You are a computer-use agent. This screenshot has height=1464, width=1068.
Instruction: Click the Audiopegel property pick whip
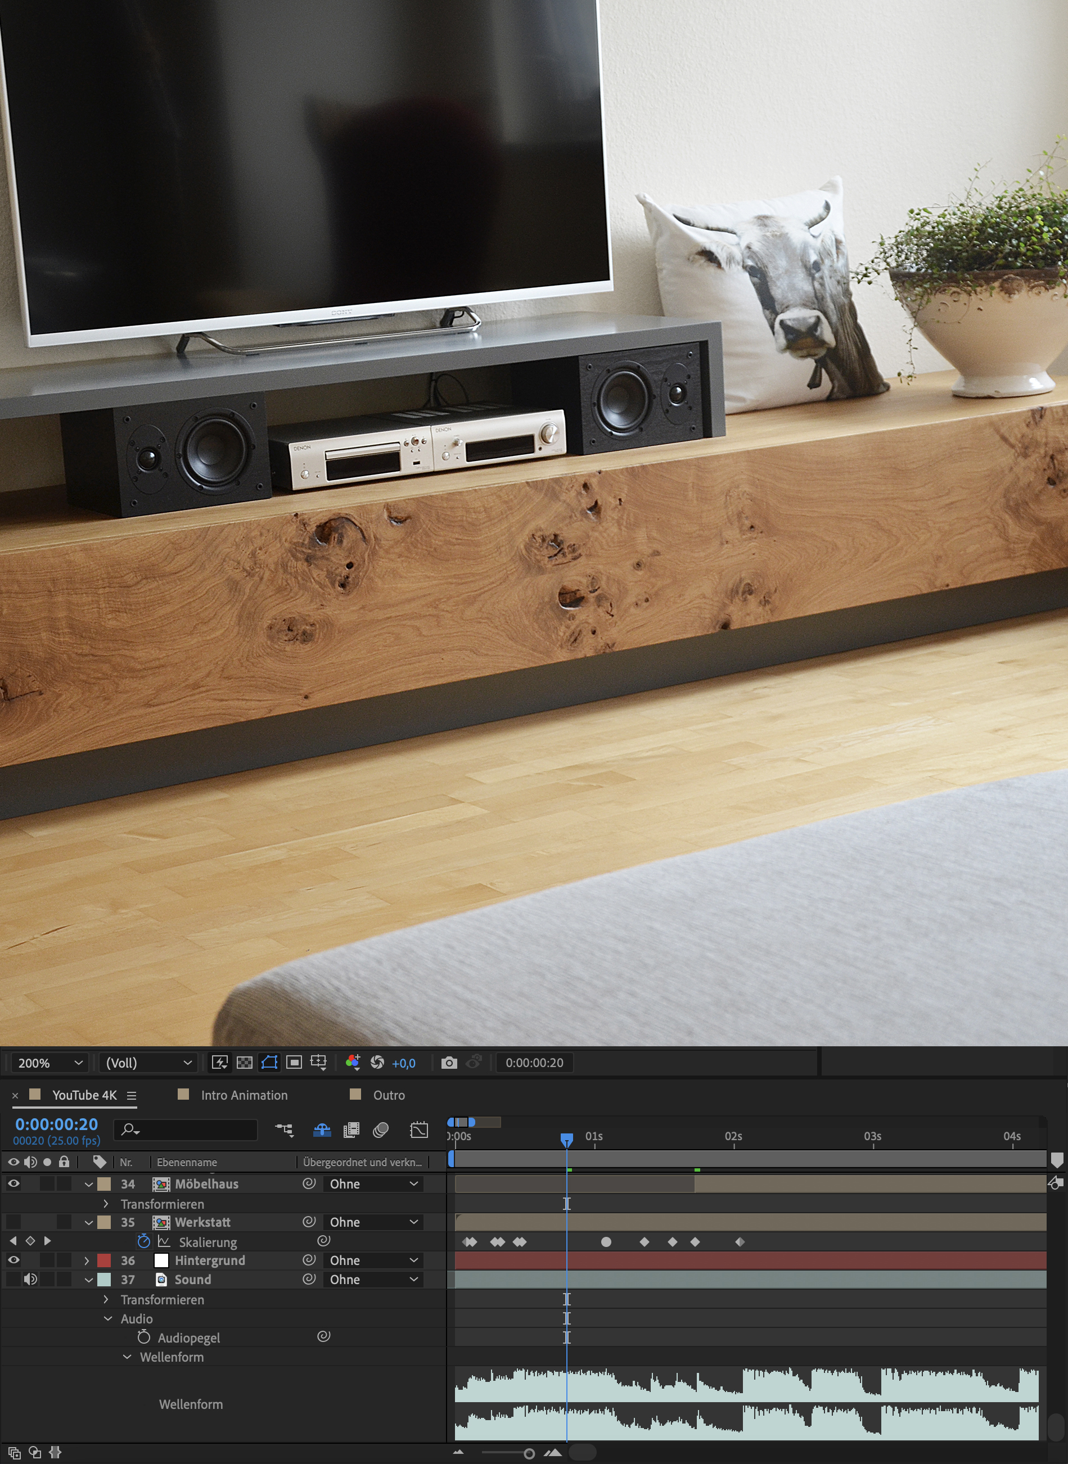[324, 1336]
